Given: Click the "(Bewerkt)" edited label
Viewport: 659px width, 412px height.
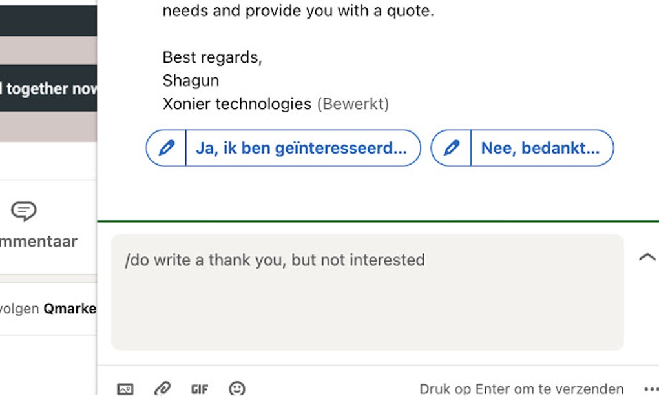Looking at the screenshot, I should 353,104.
